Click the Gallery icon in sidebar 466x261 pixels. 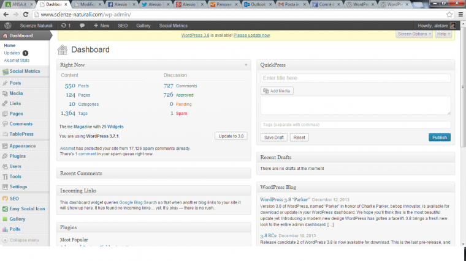pyautogui.click(x=5, y=219)
